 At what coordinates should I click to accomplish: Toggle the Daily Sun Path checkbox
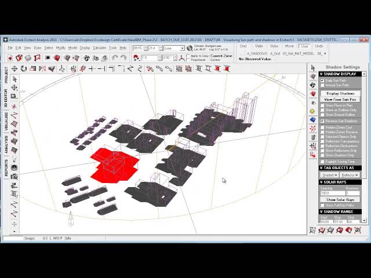pos(322,81)
